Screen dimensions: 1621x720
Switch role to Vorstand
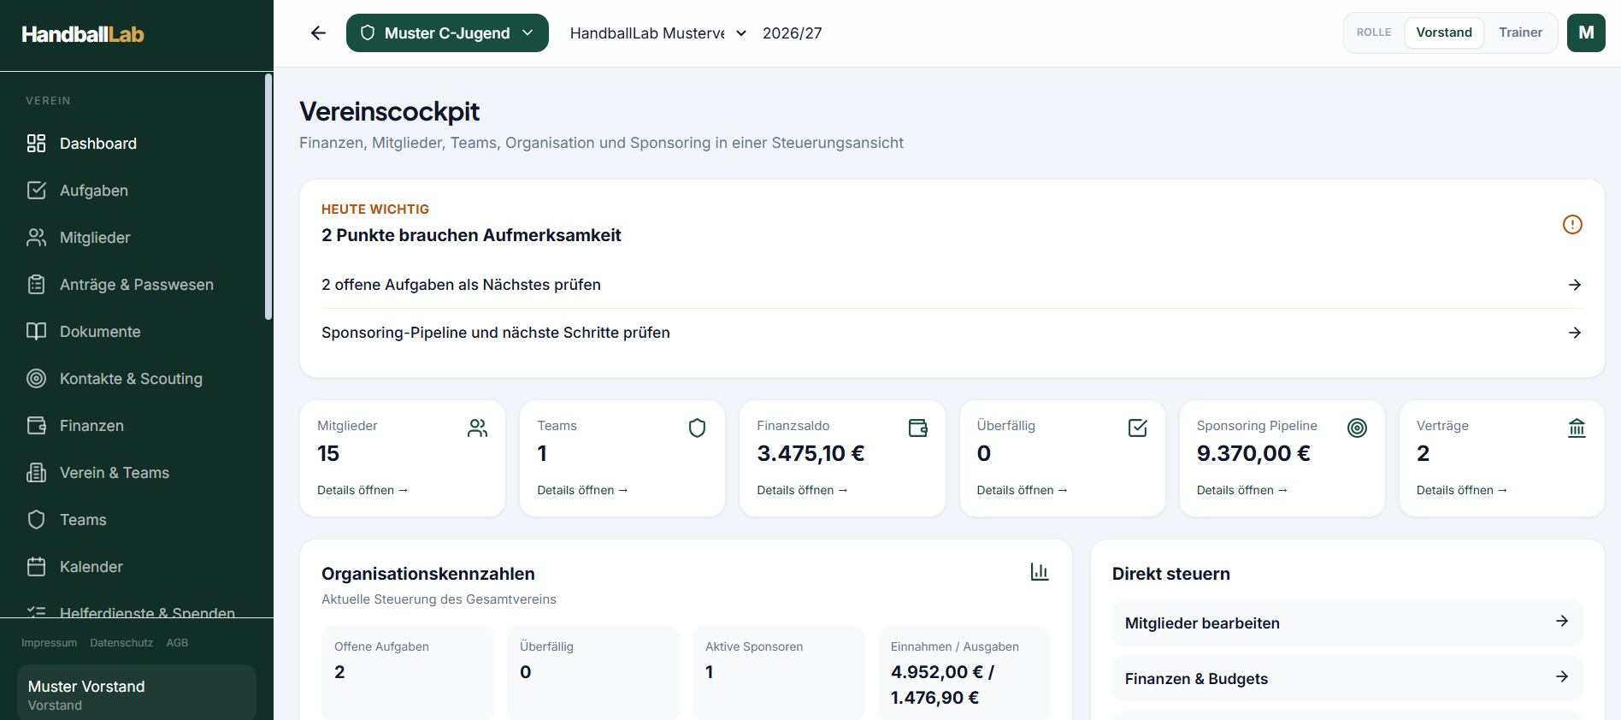pyautogui.click(x=1444, y=32)
